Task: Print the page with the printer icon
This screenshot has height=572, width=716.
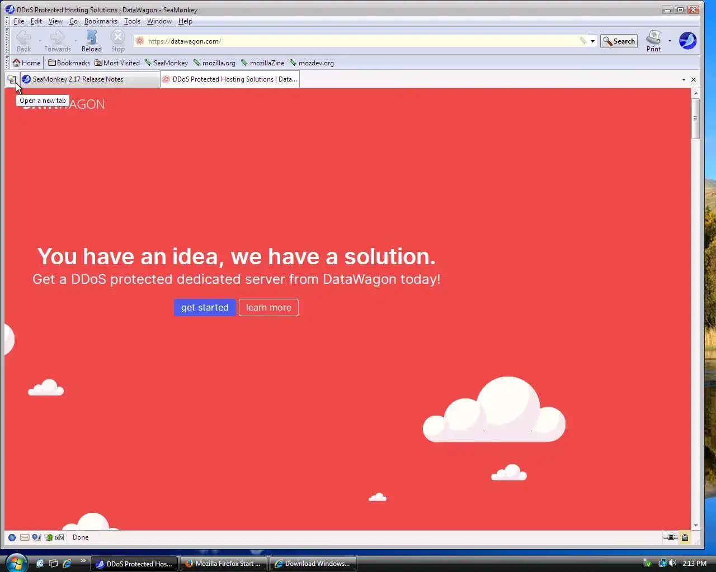Action: [x=653, y=41]
